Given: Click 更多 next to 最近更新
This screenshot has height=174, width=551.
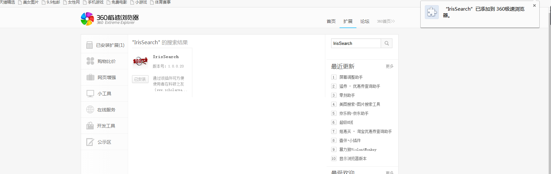Looking at the screenshot, I should tap(389, 66).
